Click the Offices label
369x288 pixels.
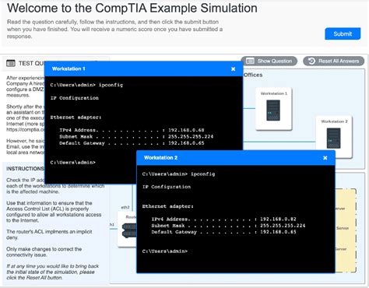[253, 75]
